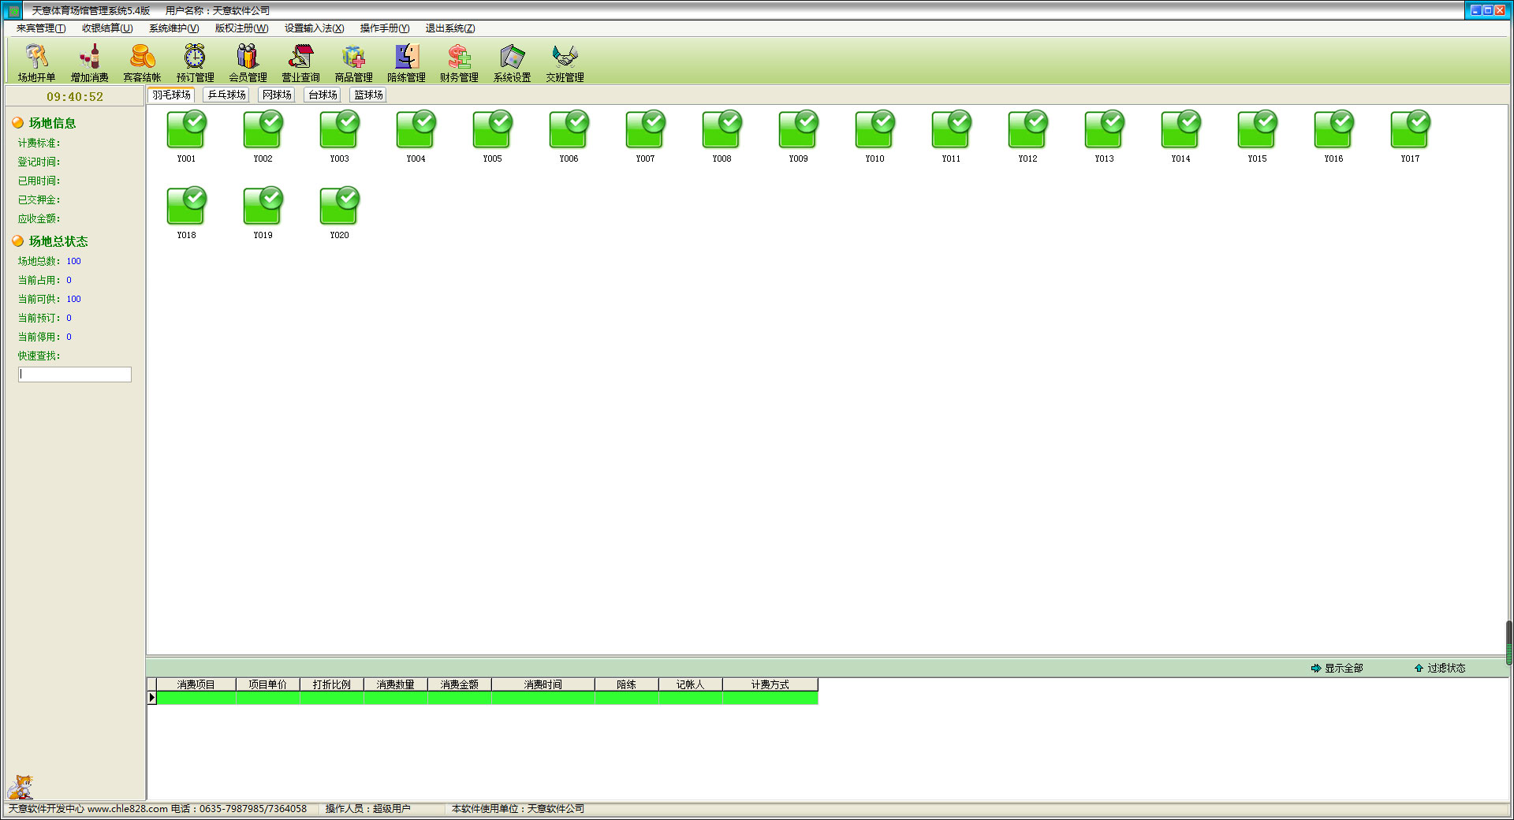Viewport: 1514px width, 820px height.
Task: Select court Y020 green icon
Action: [339, 207]
